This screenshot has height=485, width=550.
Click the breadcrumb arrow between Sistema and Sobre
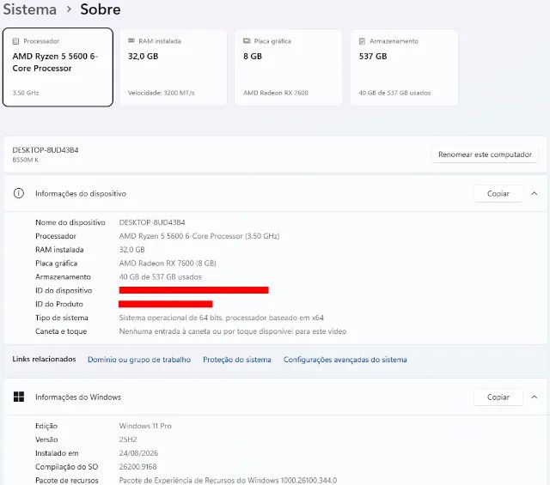tap(69, 9)
